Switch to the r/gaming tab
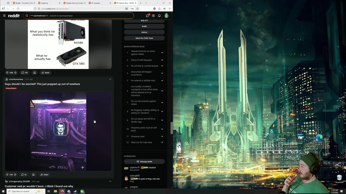 [x=49, y=3]
